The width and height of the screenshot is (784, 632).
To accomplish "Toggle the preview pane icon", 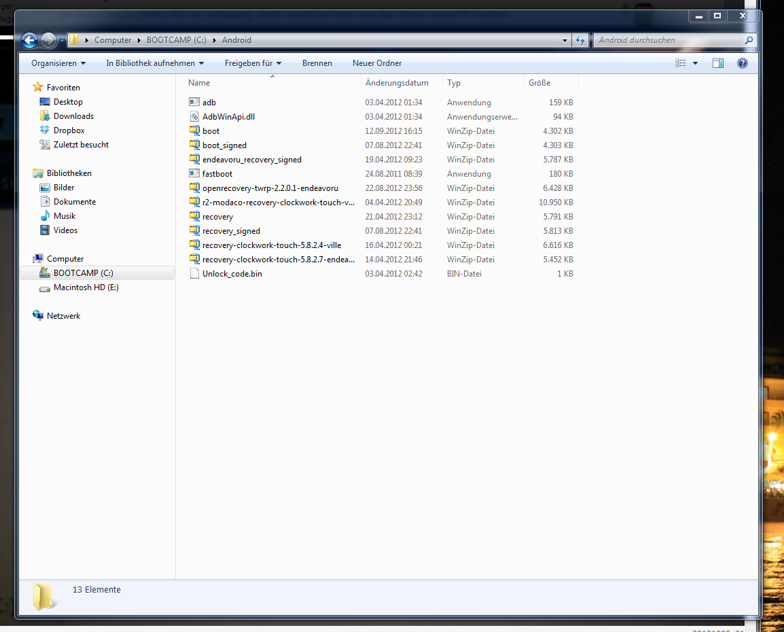I will [x=718, y=63].
